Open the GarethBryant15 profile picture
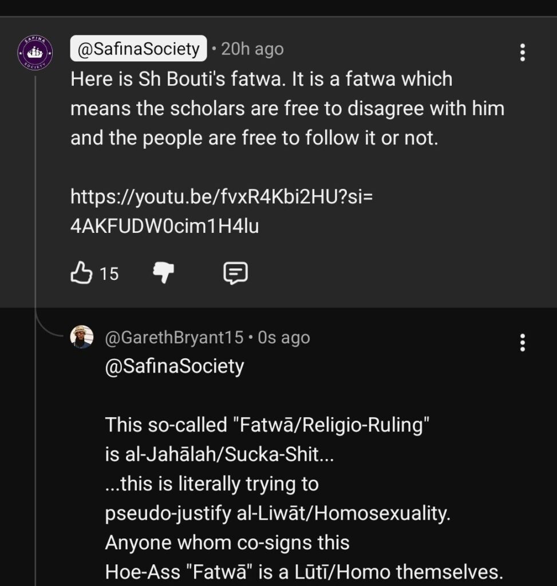Image resolution: width=557 pixels, height=586 pixels. click(x=82, y=337)
